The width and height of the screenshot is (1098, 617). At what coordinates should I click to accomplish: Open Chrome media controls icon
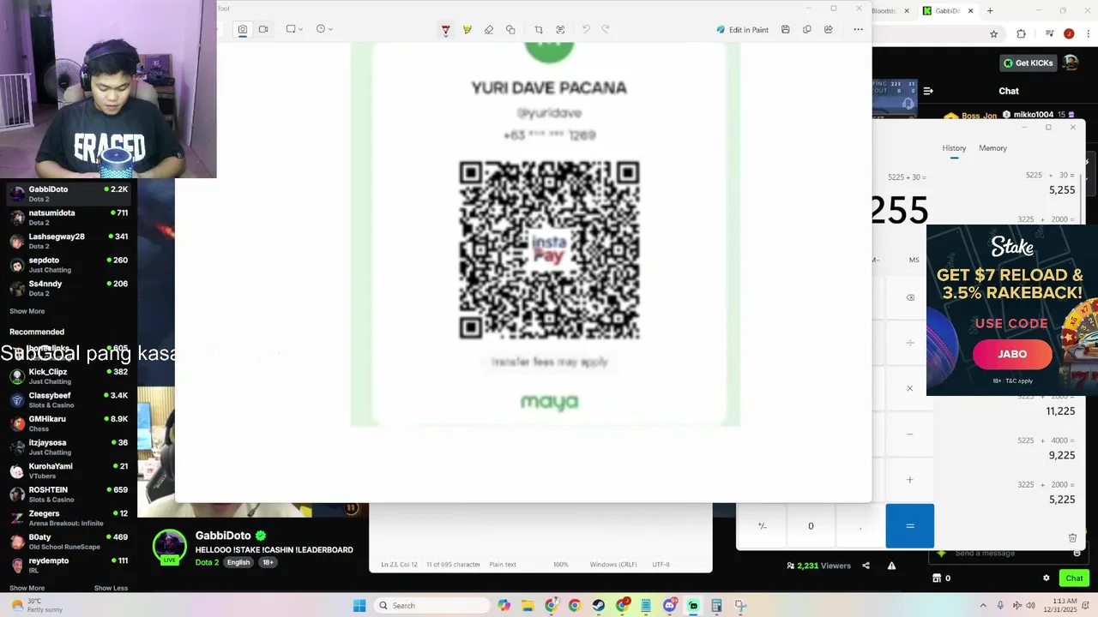click(1049, 34)
